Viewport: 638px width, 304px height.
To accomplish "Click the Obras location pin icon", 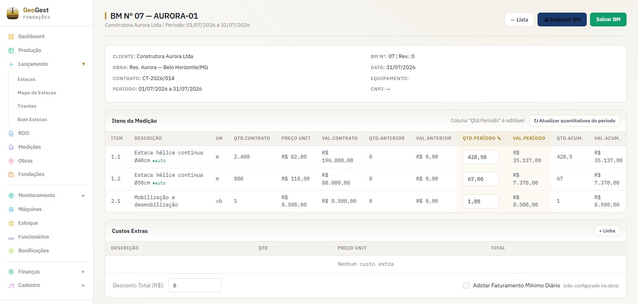I will (11, 161).
